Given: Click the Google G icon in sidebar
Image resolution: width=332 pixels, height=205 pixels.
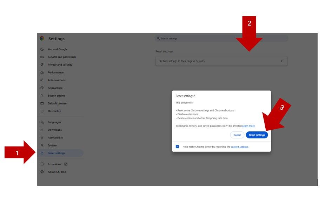Looking at the screenshot, I should click(x=42, y=49).
